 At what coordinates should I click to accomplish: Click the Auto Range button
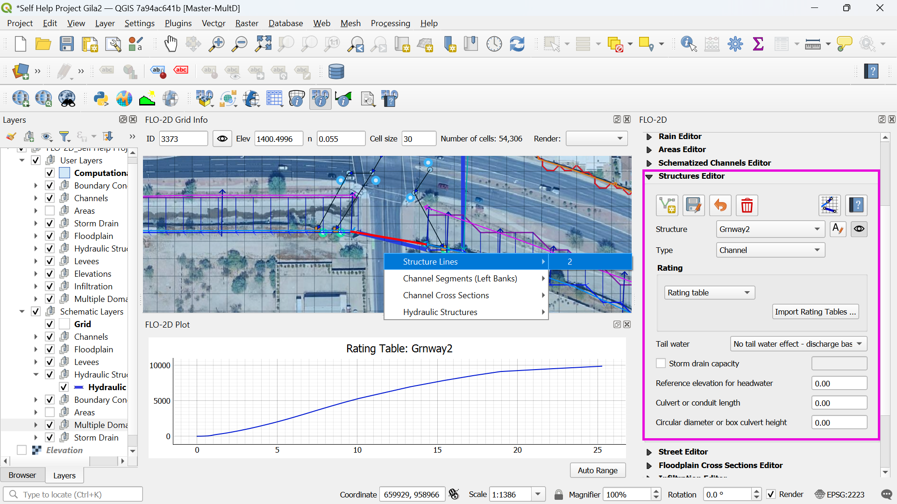598,470
